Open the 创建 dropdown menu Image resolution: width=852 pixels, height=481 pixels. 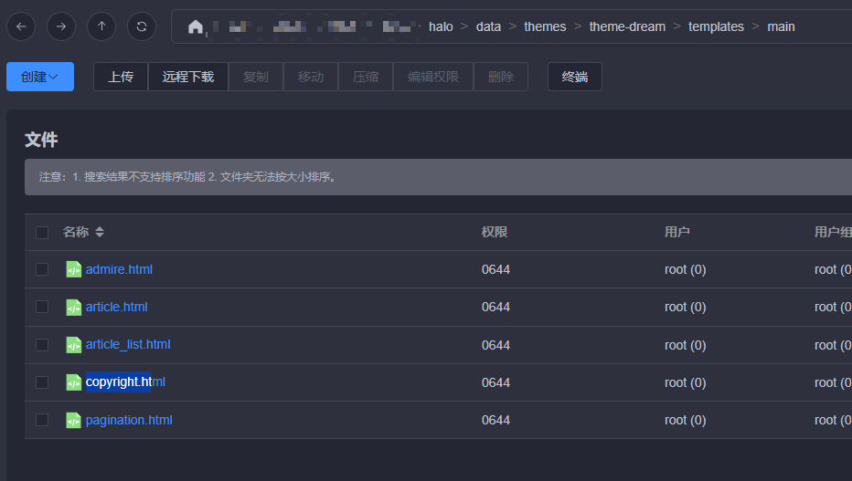[x=40, y=77]
